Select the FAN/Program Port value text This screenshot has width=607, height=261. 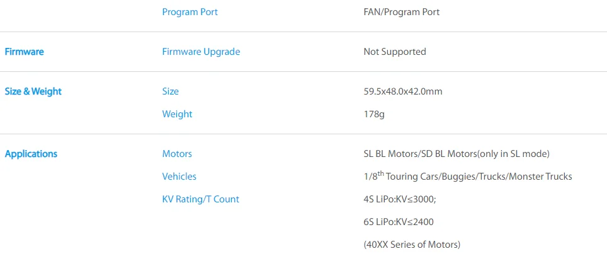pos(402,12)
